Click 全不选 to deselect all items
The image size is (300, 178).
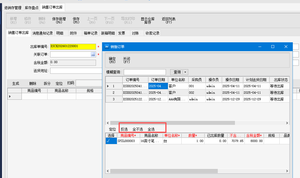tap(138, 129)
